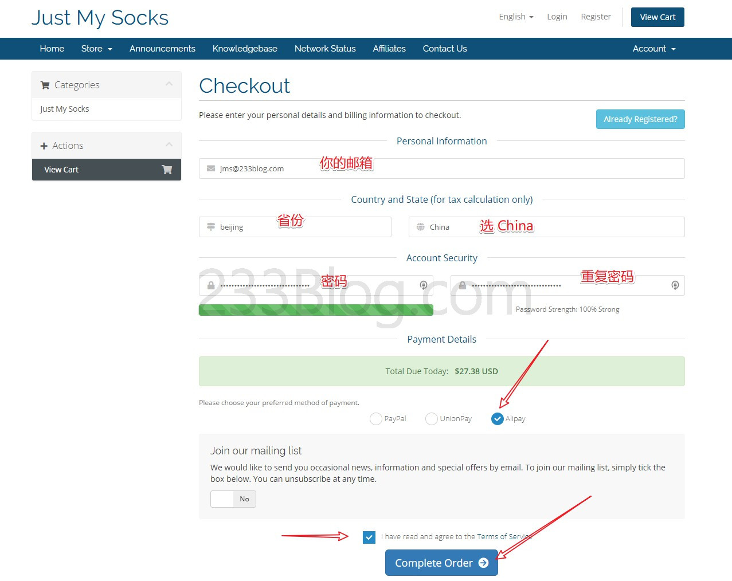Open the Terms of Service link

(x=504, y=537)
